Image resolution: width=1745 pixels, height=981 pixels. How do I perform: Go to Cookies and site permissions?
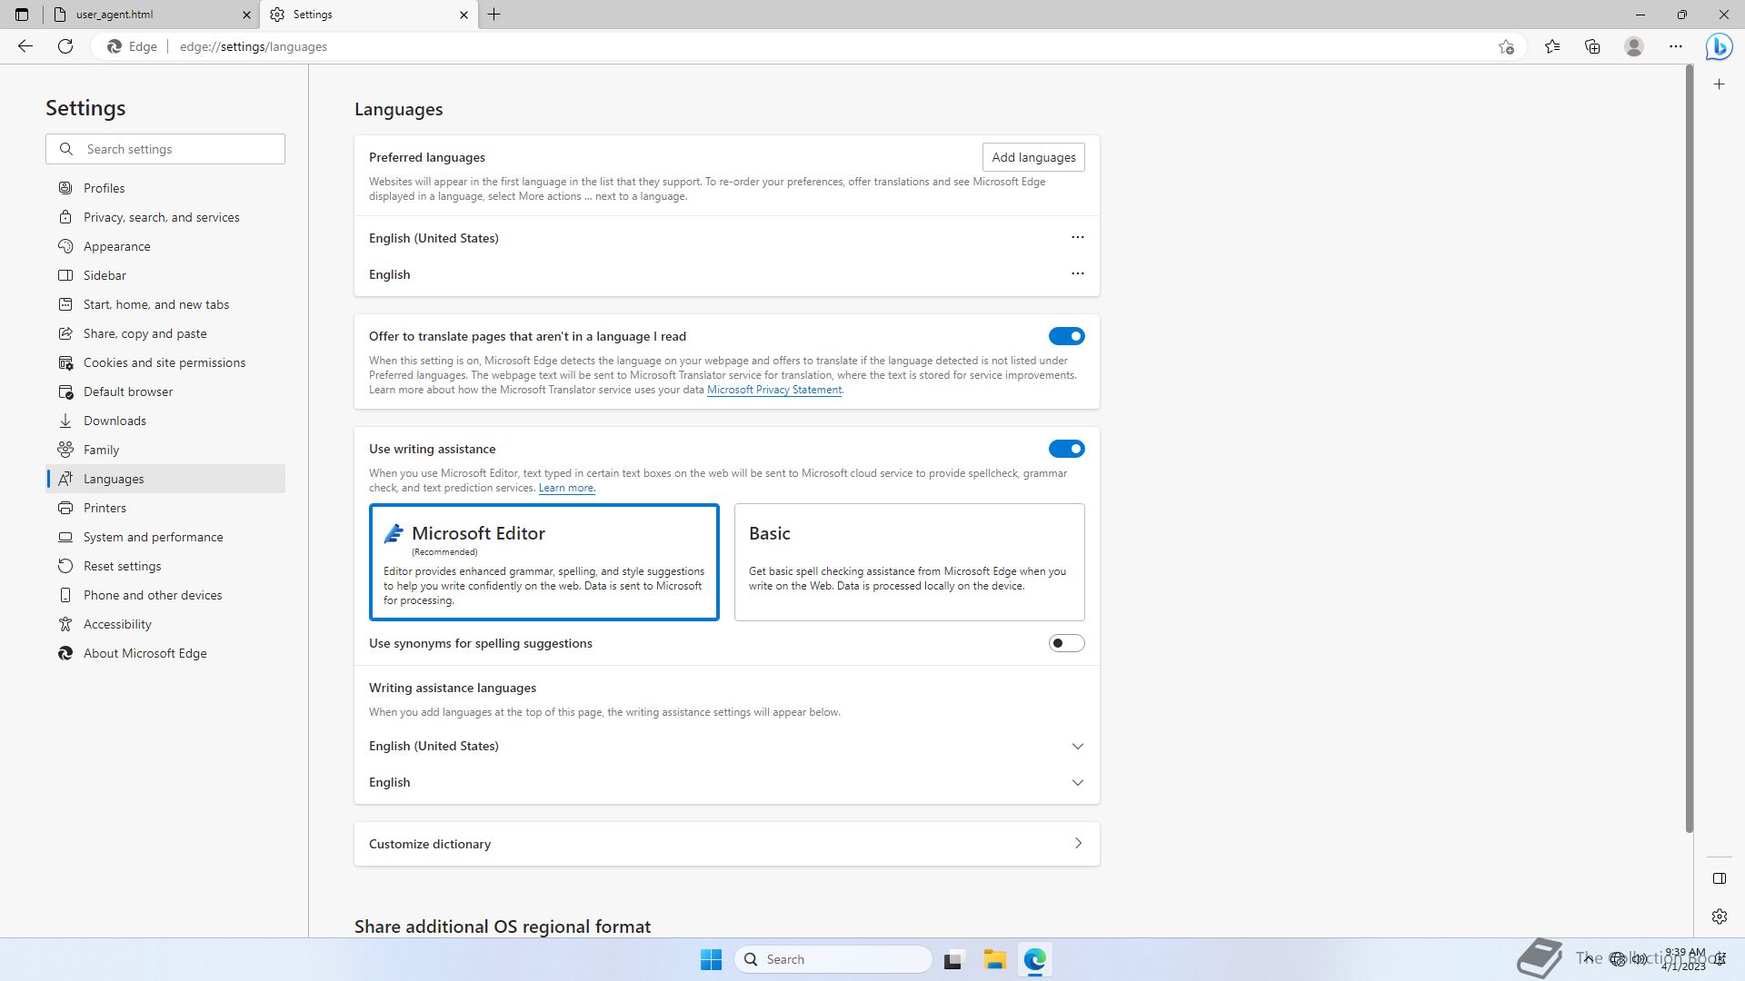point(165,362)
